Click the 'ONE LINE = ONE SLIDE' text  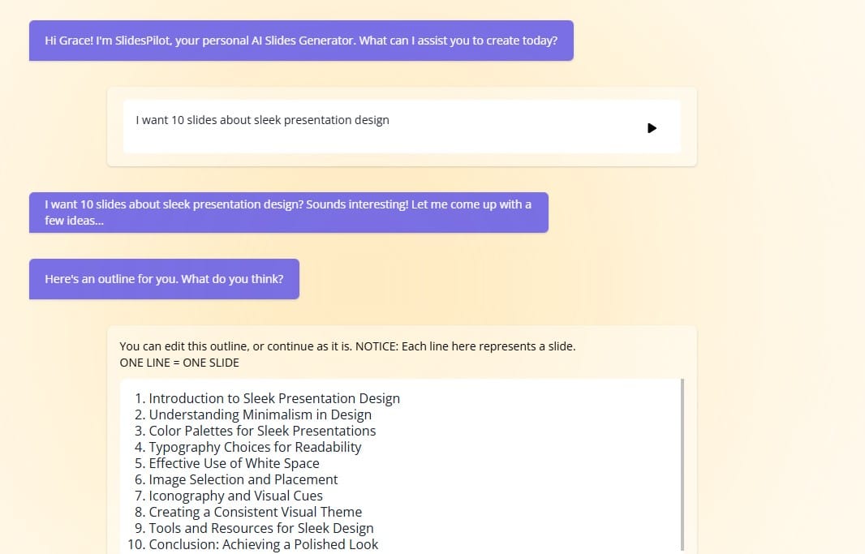179,363
